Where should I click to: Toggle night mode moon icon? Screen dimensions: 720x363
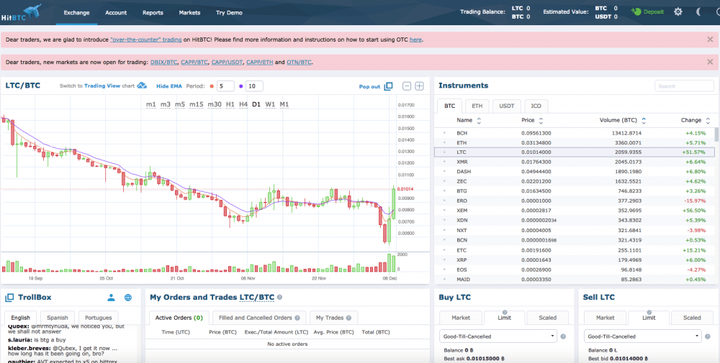click(x=699, y=12)
